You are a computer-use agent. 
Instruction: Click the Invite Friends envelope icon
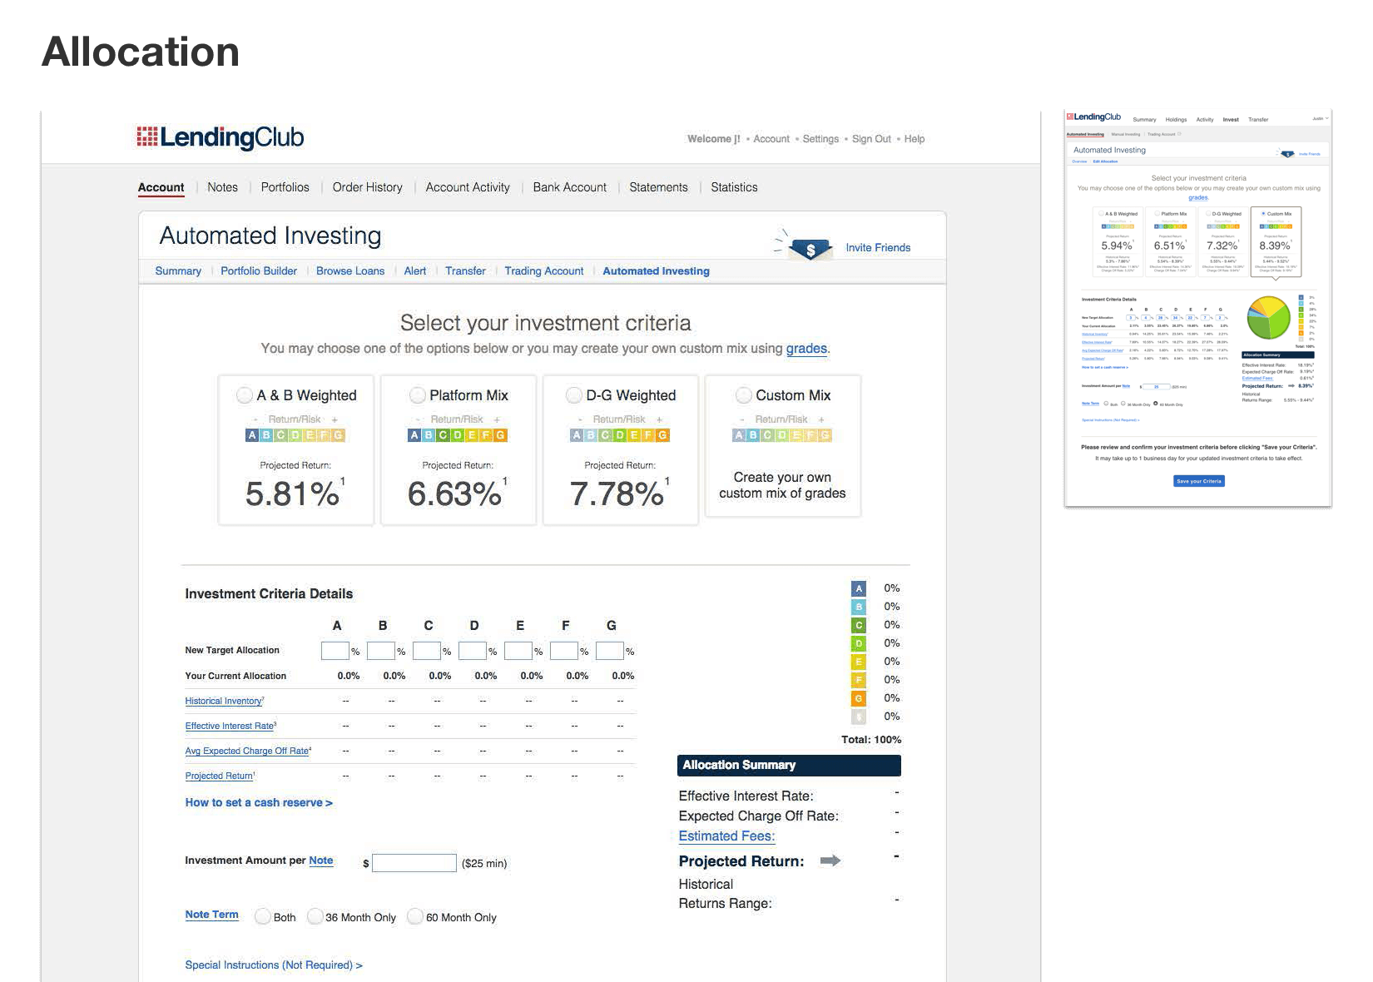810,248
